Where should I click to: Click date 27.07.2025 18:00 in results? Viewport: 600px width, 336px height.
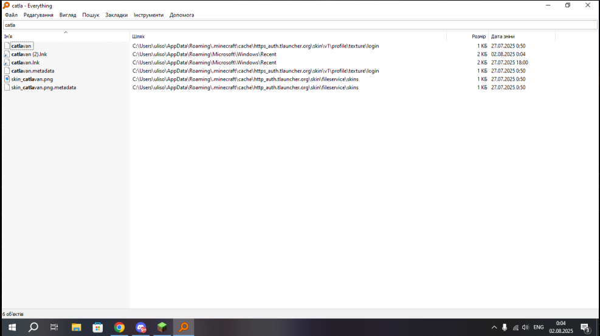tap(509, 63)
